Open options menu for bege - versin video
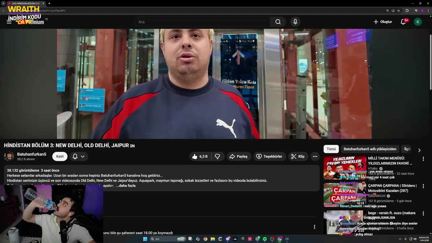 coord(423,213)
